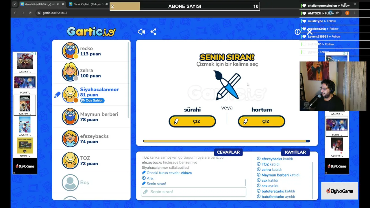370x208 pixels.
Task: Choose to draw 'sürahi' with its ÇİZ button
Action: [192, 121]
